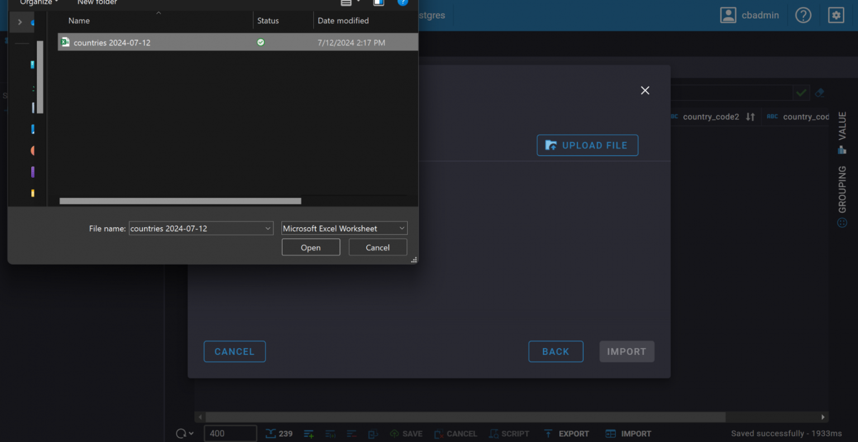Sort files by the Date modified header
Screen dimensions: 858x442
tap(343, 21)
